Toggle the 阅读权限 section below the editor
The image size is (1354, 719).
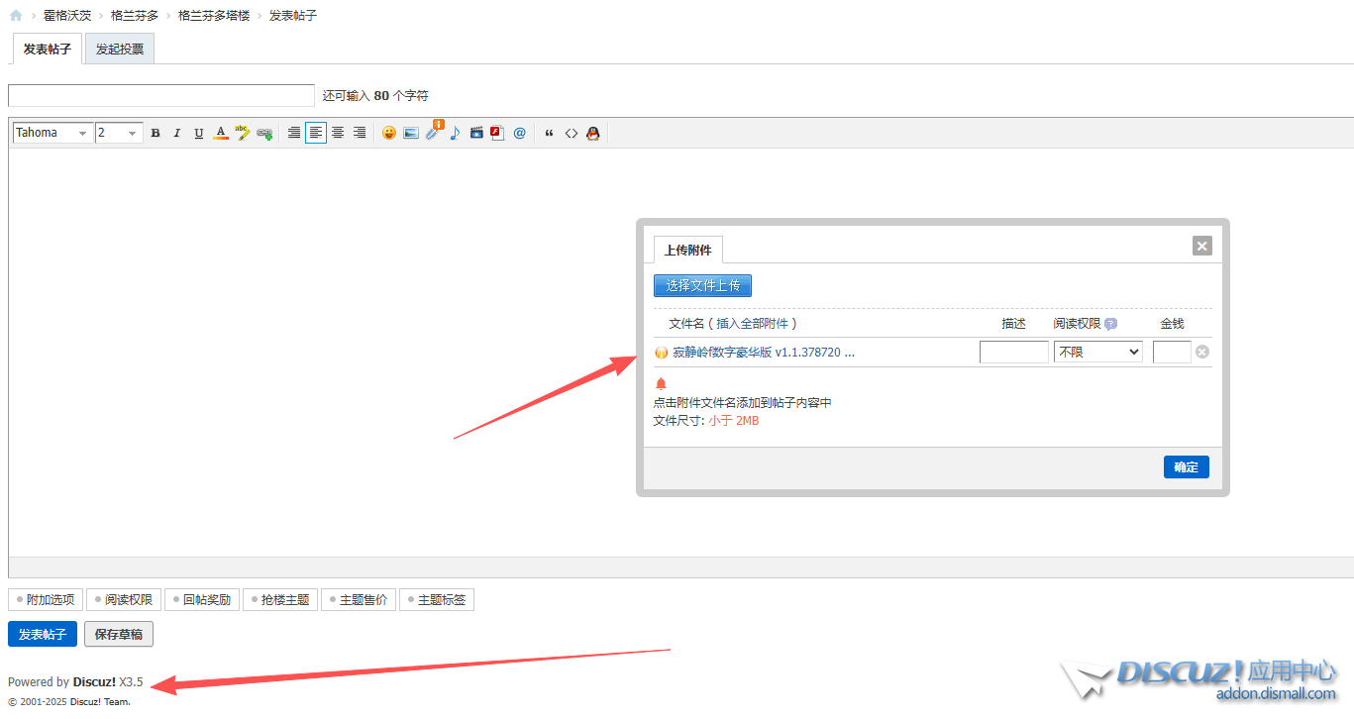pyautogui.click(x=124, y=599)
